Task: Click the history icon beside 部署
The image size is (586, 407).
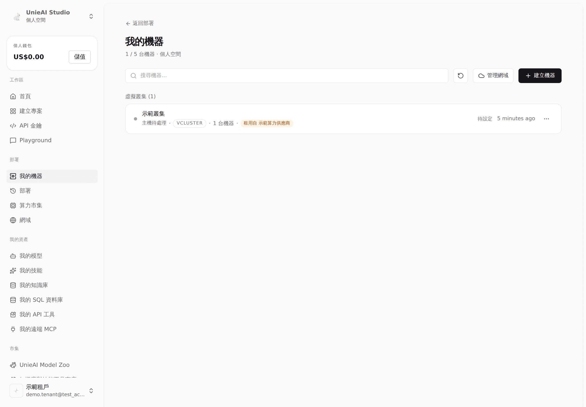Action: click(13, 191)
